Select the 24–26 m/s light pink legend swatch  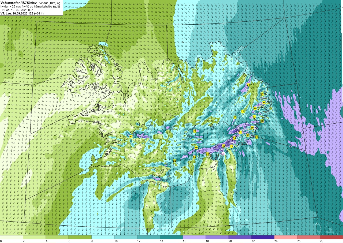286,237
